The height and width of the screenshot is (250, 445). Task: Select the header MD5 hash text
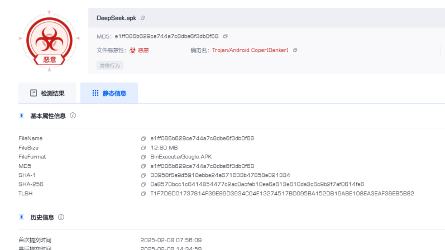[x=166, y=36]
